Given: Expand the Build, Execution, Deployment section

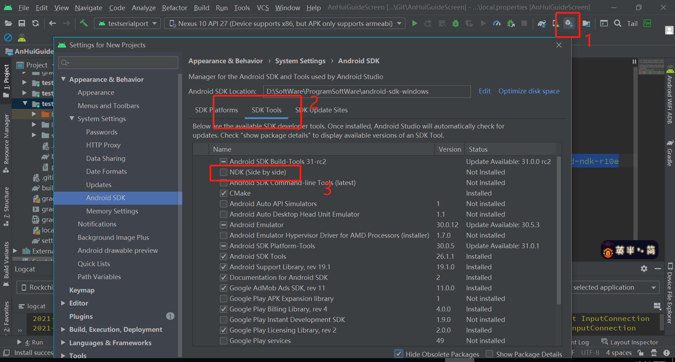Looking at the screenshot, I should (63, 329).
